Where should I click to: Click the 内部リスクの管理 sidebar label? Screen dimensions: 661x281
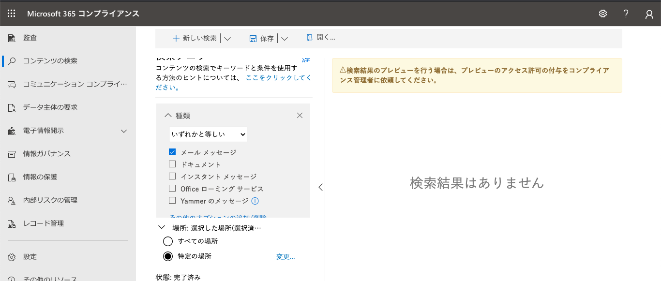[50, 200]
